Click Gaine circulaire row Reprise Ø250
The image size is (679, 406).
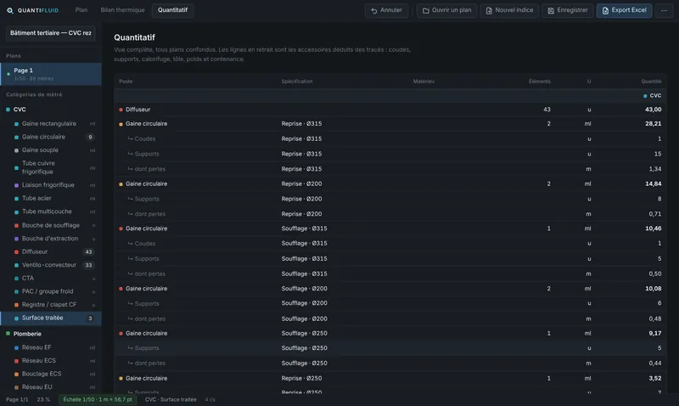[x=390, y=378]
